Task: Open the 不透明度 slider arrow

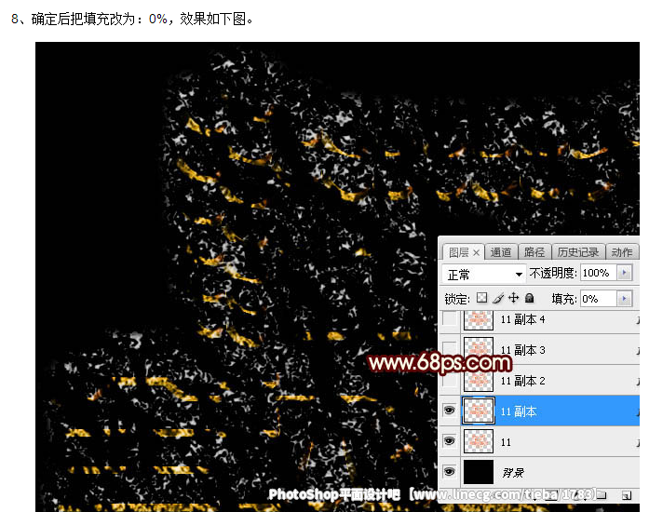Action: [625, 273]
